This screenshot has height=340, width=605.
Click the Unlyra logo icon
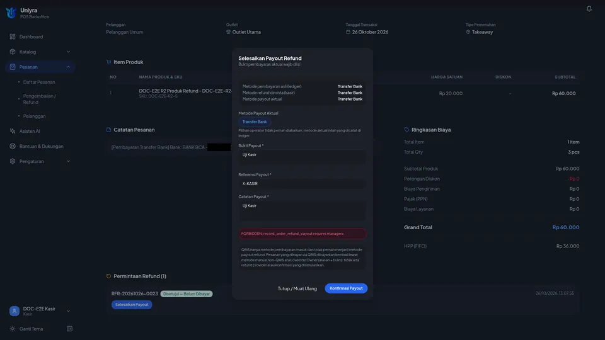(x=11, y=13)
